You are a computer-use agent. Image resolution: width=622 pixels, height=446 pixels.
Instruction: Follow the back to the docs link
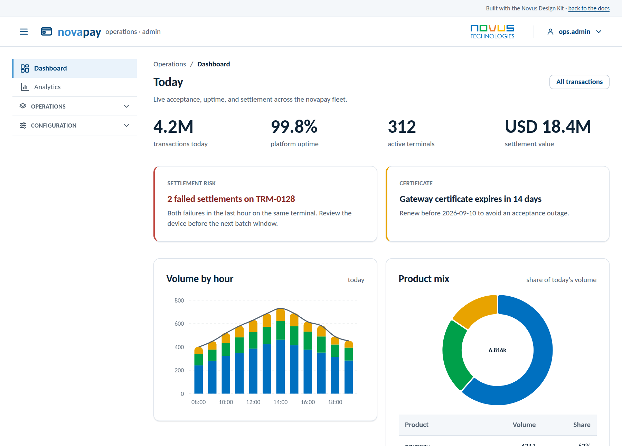pyautogui.click(x=589, y=8)
